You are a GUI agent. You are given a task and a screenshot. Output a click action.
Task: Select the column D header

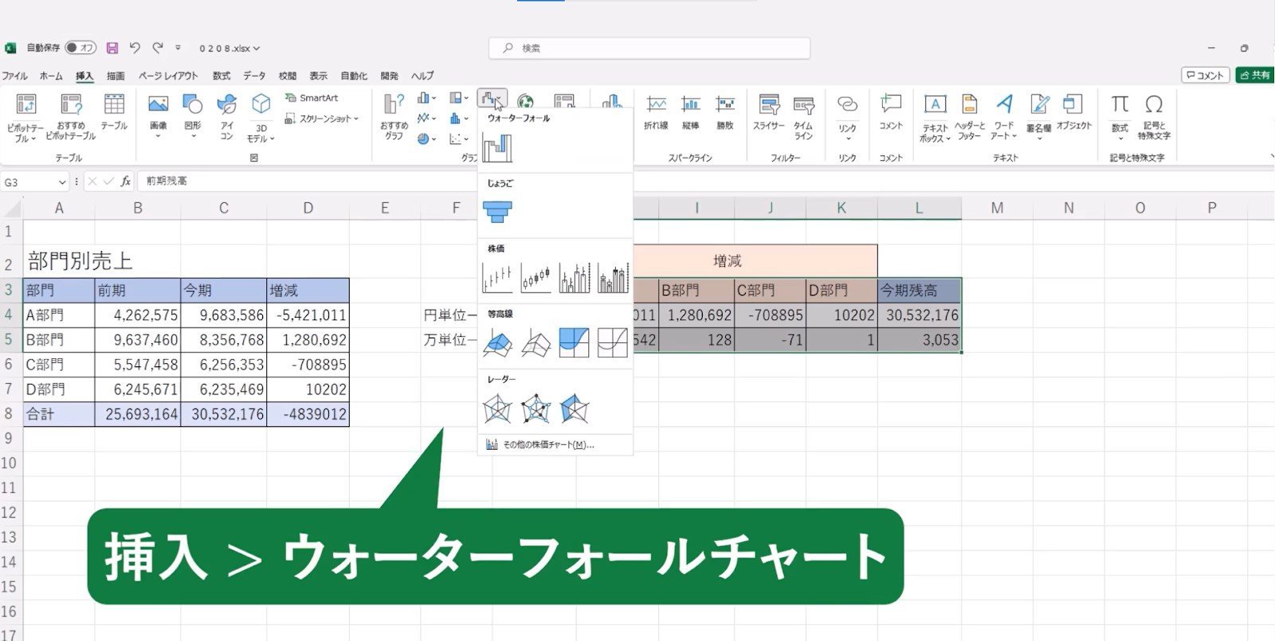tap(308, 208)
